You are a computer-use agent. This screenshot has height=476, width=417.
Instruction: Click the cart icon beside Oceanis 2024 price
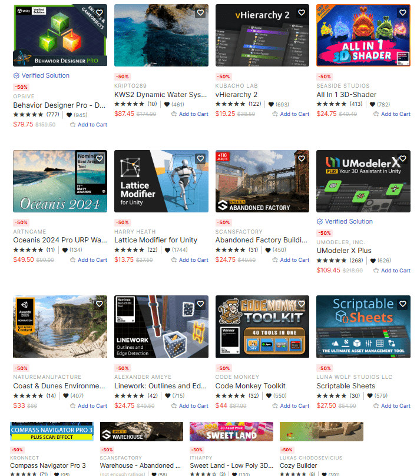tap(72, 260)
